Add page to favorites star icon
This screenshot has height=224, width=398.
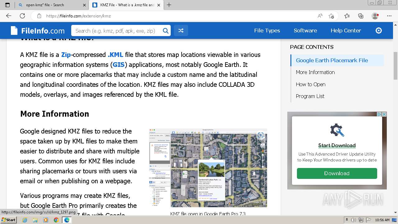[331, 16]
